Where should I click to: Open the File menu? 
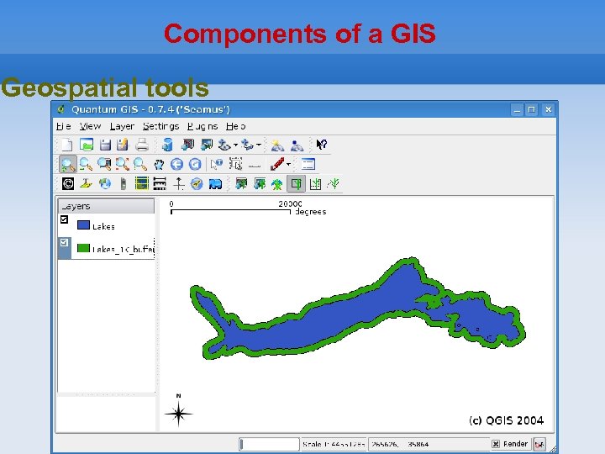[x=63, y=126]
